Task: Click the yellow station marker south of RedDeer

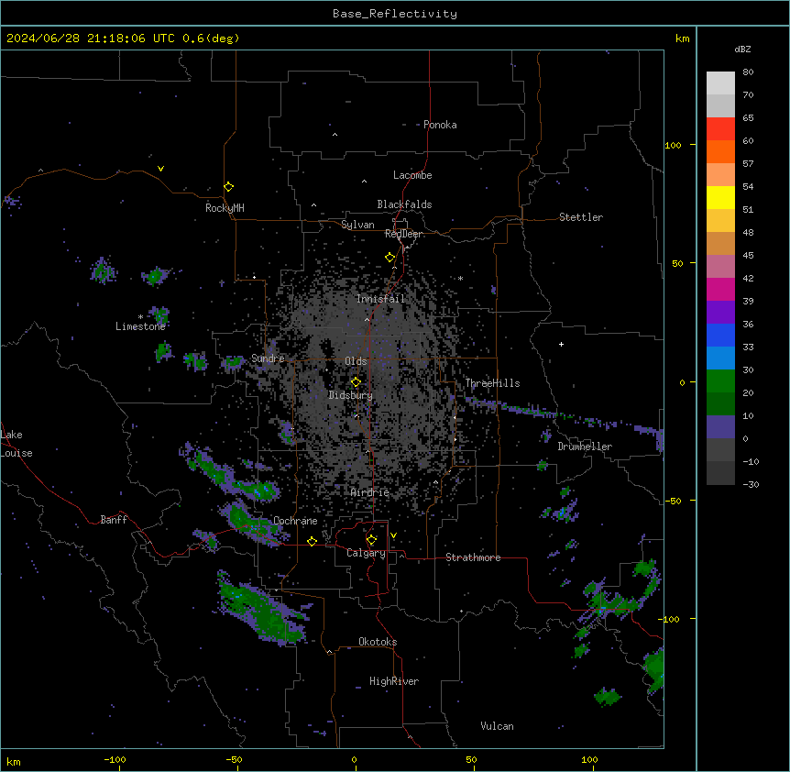Action: [x=390, y=258]
